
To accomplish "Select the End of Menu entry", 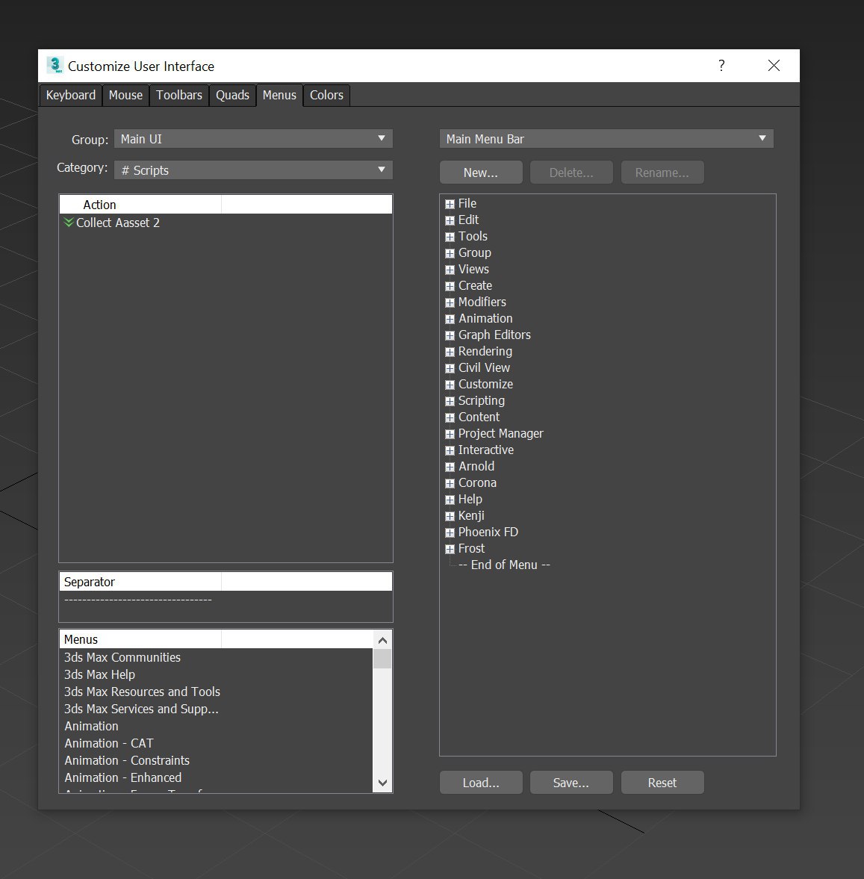I will [x=504, y=565].
